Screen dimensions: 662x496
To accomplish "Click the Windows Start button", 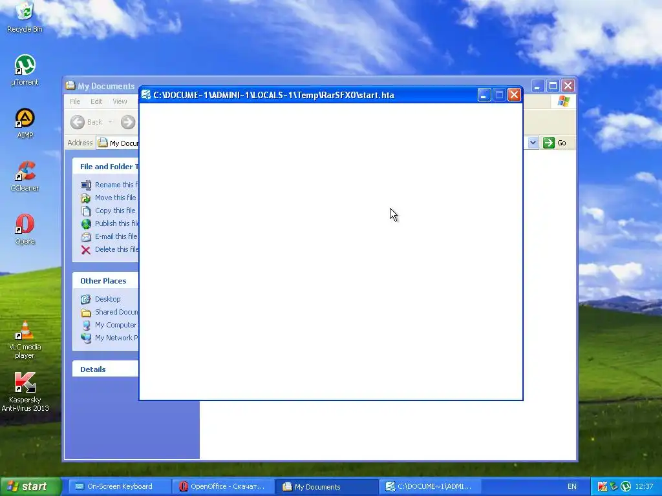I will pyautogui.click(x=30, y=486).
